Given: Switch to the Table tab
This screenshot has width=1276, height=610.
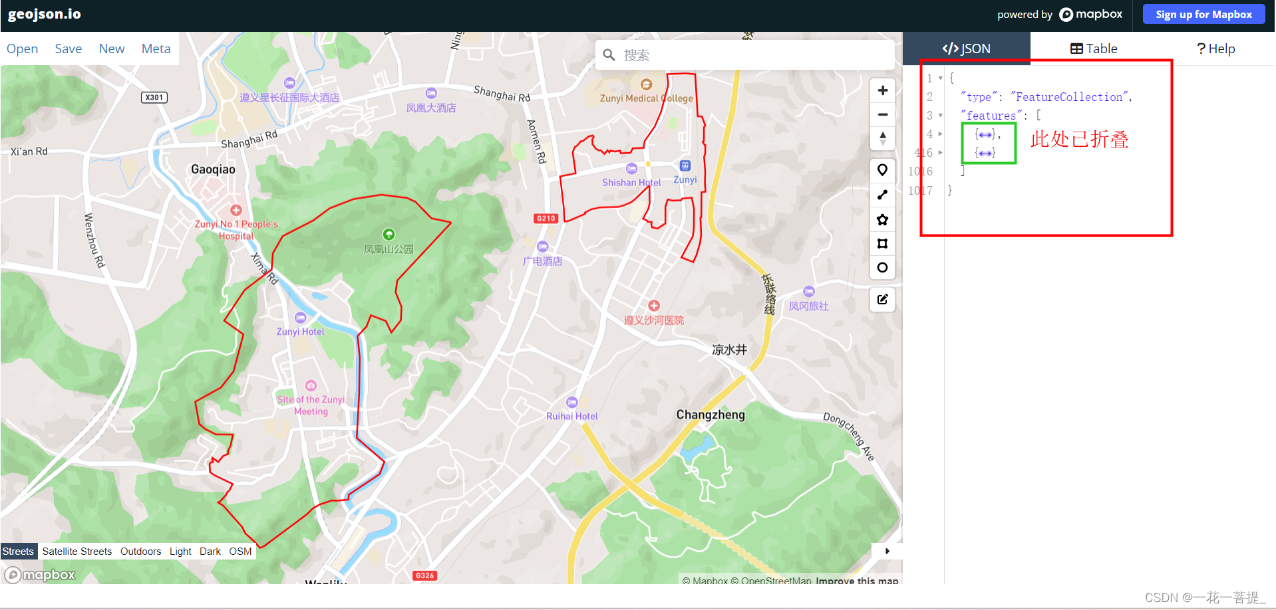Looking at the screenshot, I should click(x=1093, y=48).
